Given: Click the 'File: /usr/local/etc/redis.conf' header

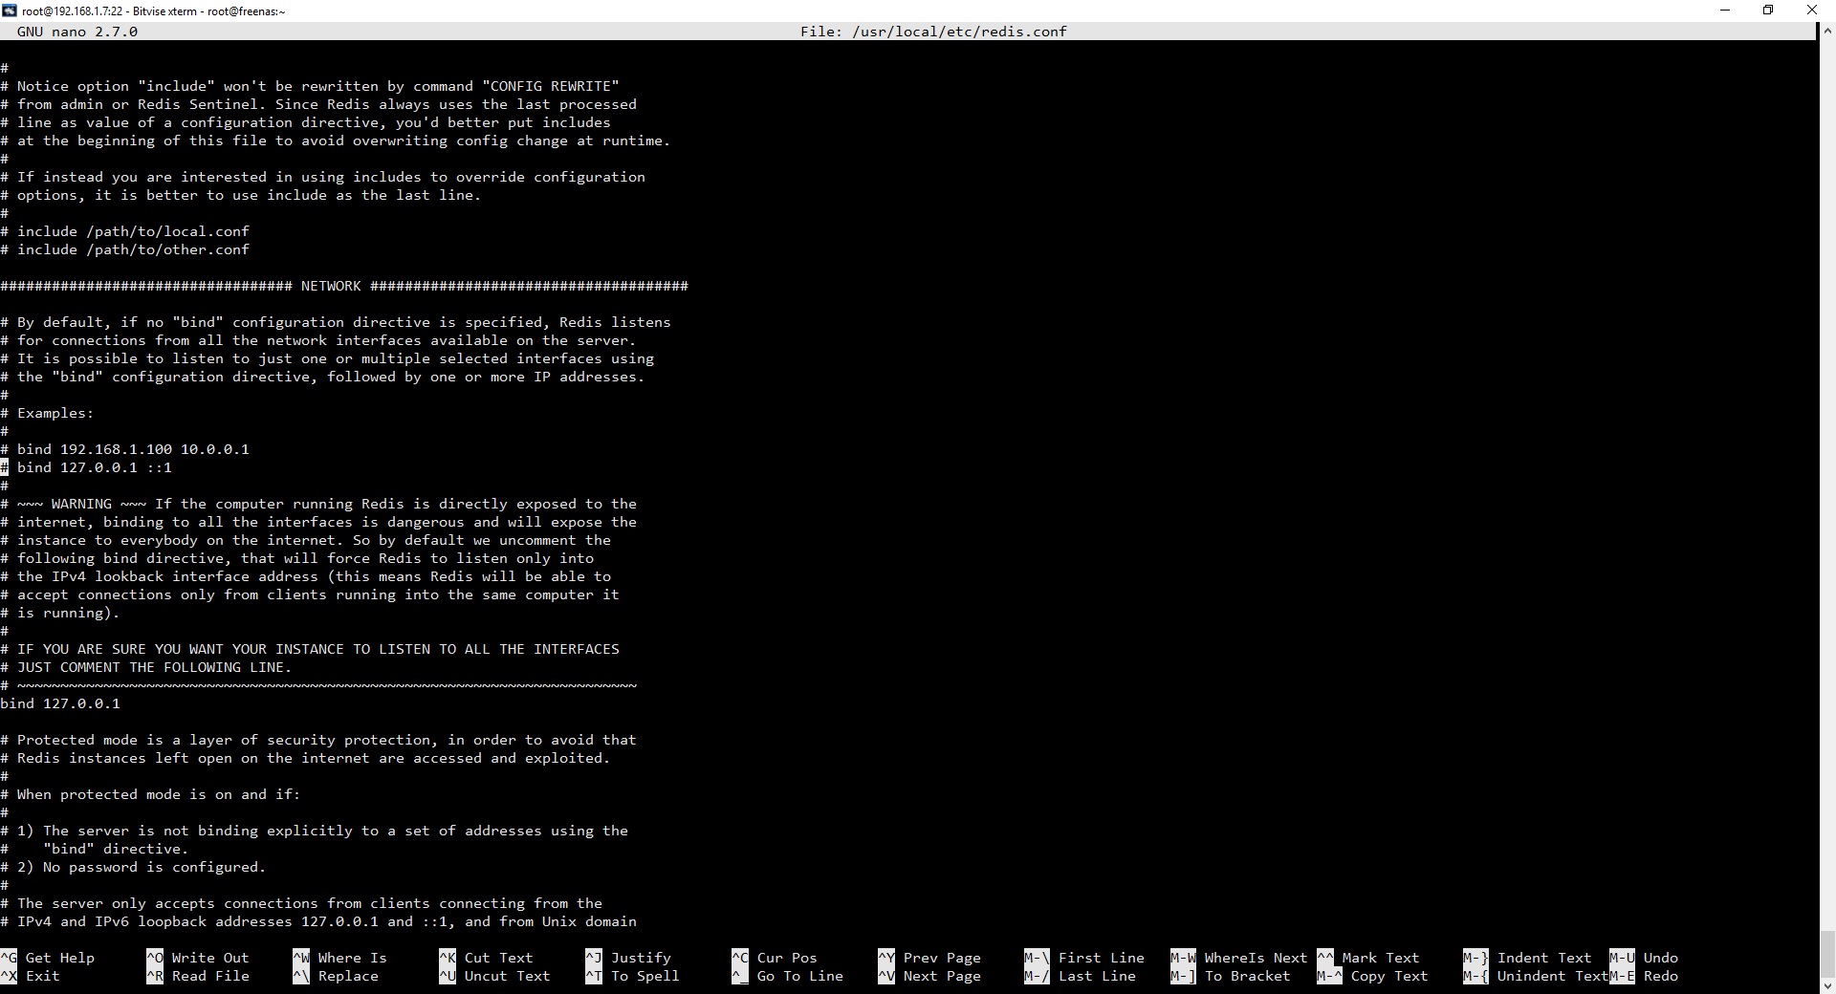Looking at the screenshot, I should tap(933, 32).
